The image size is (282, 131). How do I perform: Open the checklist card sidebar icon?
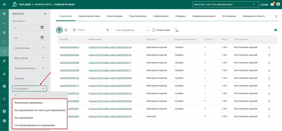click(x=4, y=121)
